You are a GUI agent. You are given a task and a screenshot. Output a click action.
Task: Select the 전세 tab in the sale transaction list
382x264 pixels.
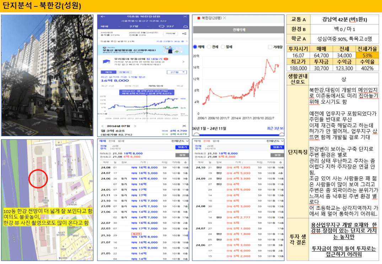[x=112, y=141]
